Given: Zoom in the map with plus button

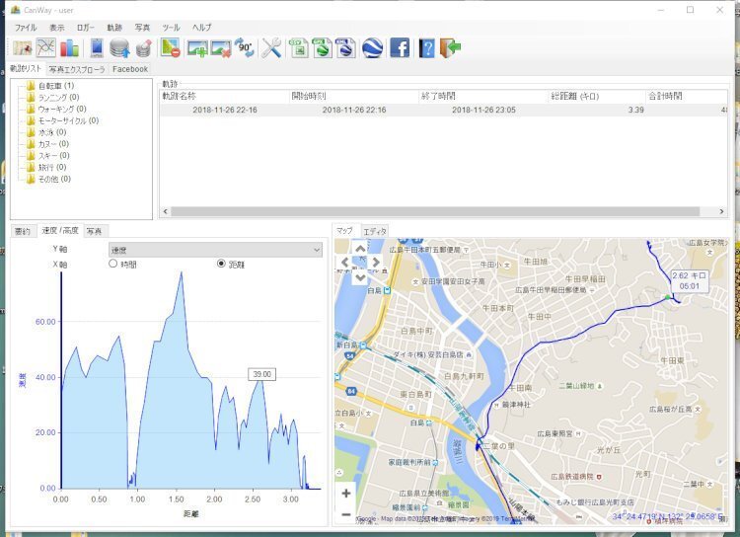Looking at the screenshot, I should coord(345,493).
